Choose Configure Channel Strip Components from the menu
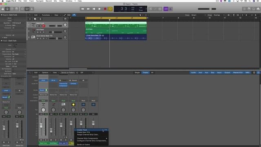 point(91,140)
